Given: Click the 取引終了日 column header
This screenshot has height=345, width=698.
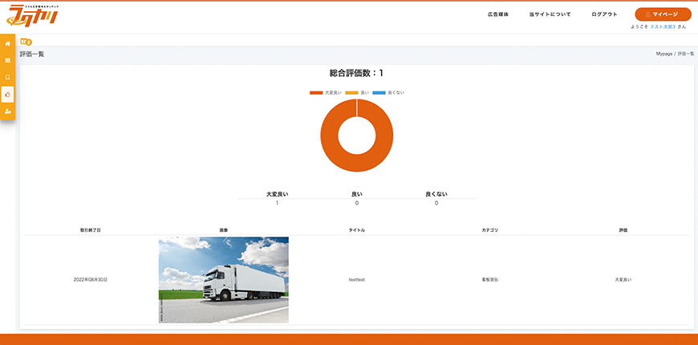Looking at the screenshot, I should 90,230.
